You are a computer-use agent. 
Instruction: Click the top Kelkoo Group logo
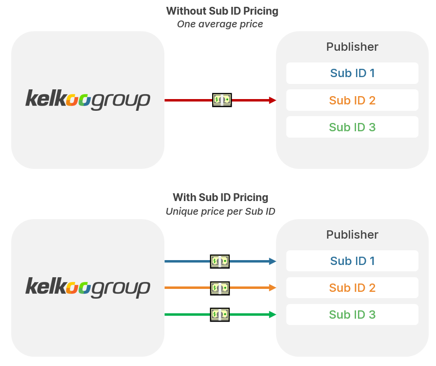(88, 100)
